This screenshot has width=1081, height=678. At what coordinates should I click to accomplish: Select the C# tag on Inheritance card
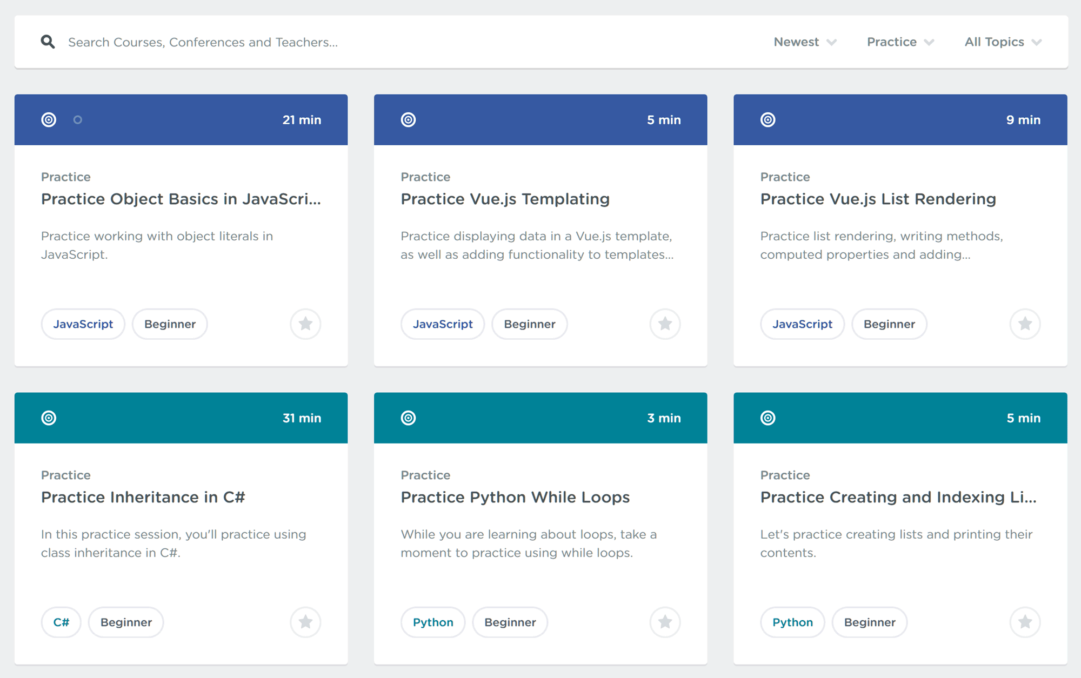tap(61, 622)
